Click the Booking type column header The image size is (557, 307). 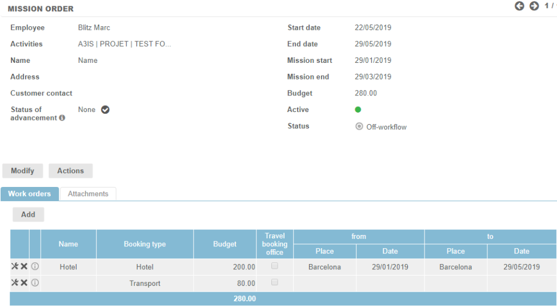coord(145,244)
